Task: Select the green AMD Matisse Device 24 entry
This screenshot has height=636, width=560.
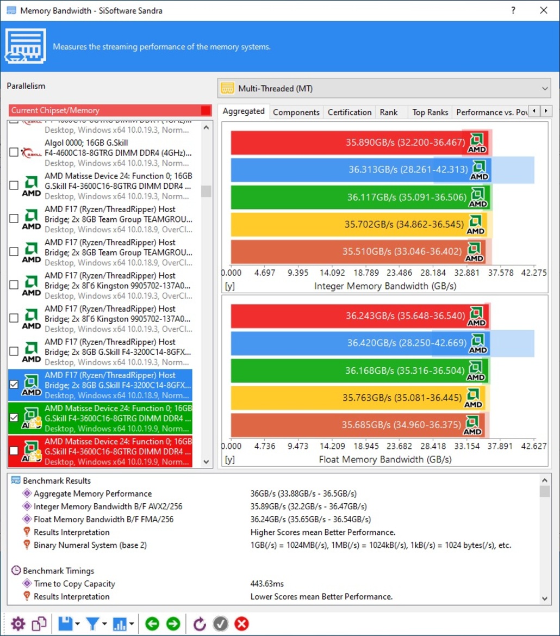Action: [100, 418]
